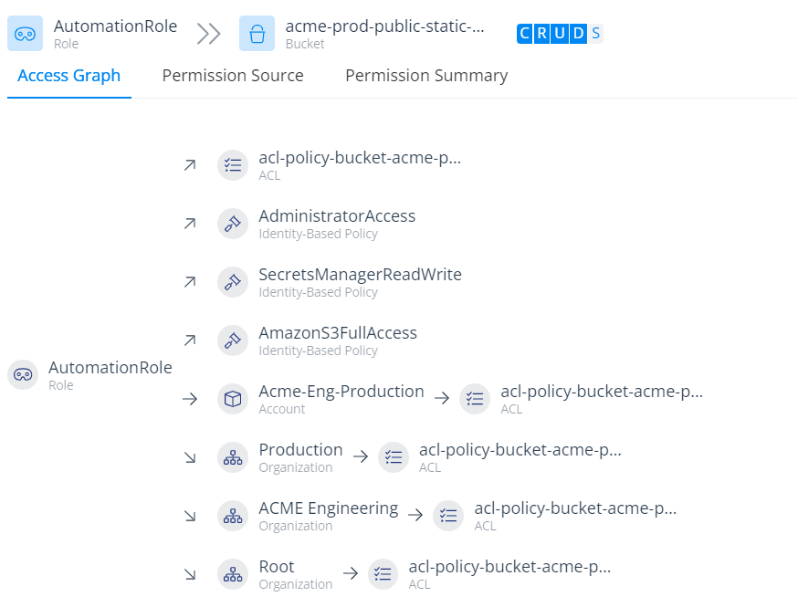Click the AutomationRole icon in the header
Screen dimensions: 798x597
[26, 34]
